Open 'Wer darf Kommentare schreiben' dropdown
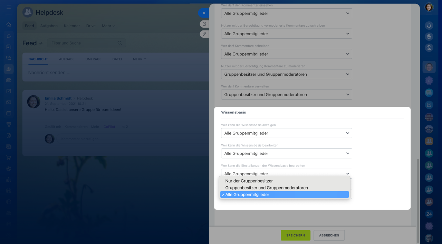This screenshot has height=244, width=442. pyautogui.click(x=287, y=54)
